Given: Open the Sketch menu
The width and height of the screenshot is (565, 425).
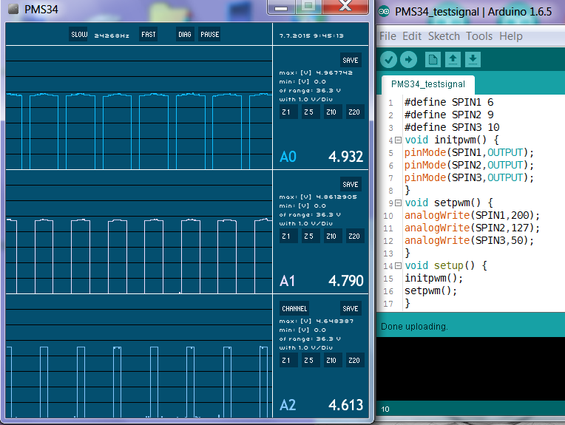Looking at the screenshot, I should [444, 36].
